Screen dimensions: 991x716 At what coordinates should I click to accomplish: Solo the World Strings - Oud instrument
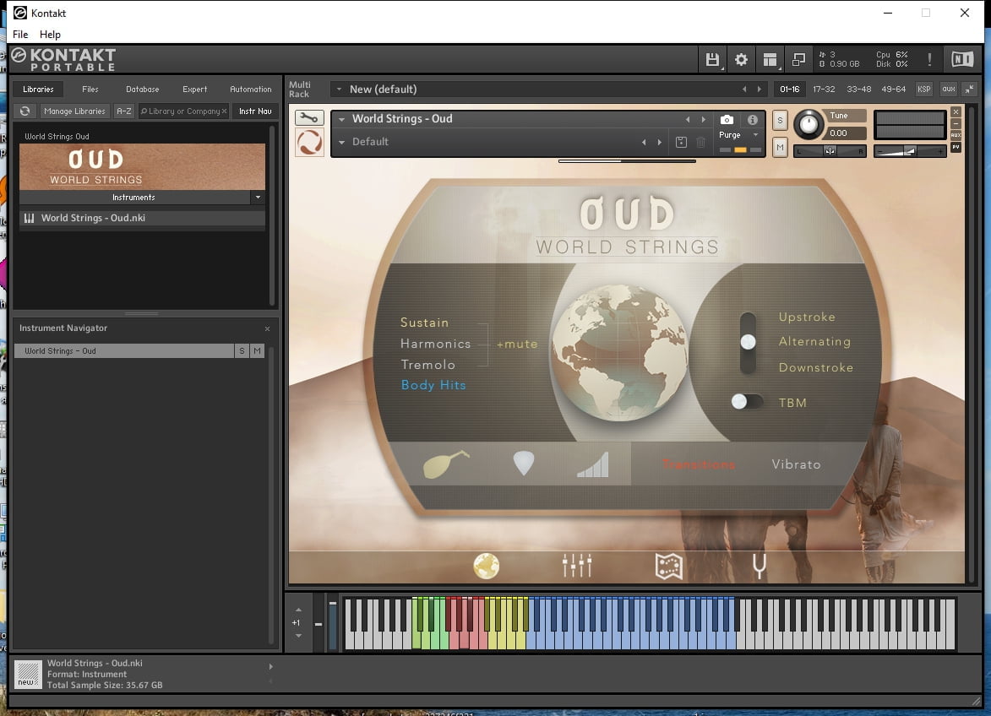(x=780, y=119)
